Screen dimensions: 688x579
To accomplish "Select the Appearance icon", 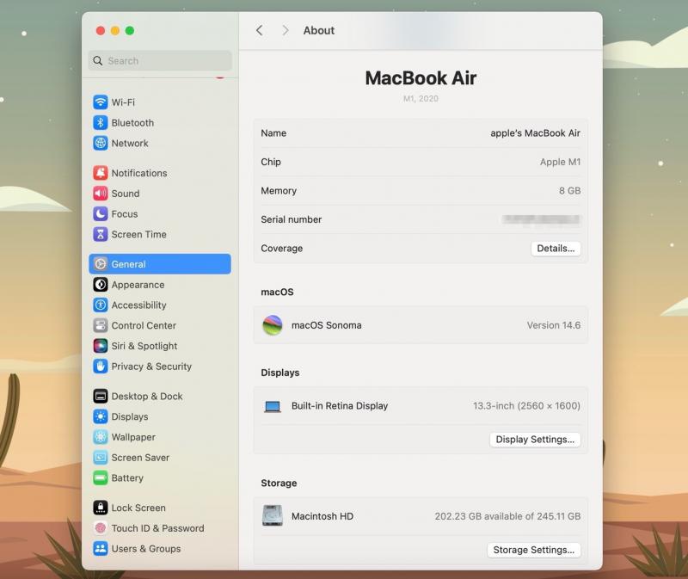I will point(100,285).
